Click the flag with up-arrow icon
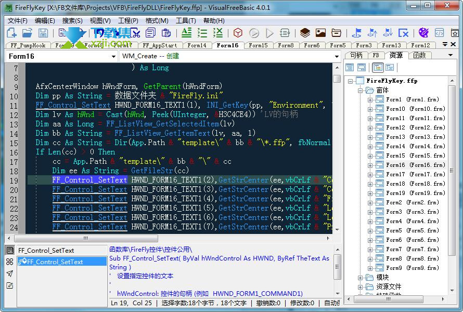Screen dimensions: 463x312 (x=372, y=33)
